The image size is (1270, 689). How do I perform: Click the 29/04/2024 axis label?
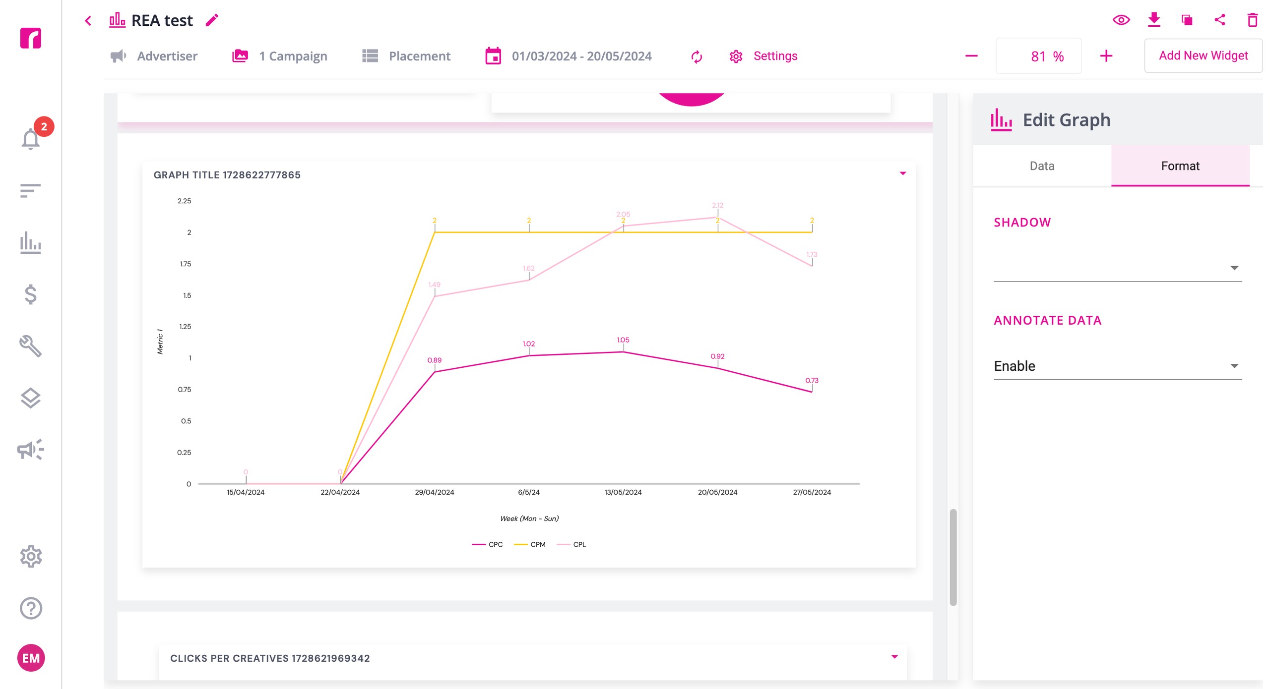pos(434,492)
